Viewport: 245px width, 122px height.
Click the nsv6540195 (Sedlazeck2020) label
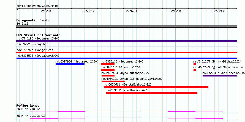click(x=38, y=38)
